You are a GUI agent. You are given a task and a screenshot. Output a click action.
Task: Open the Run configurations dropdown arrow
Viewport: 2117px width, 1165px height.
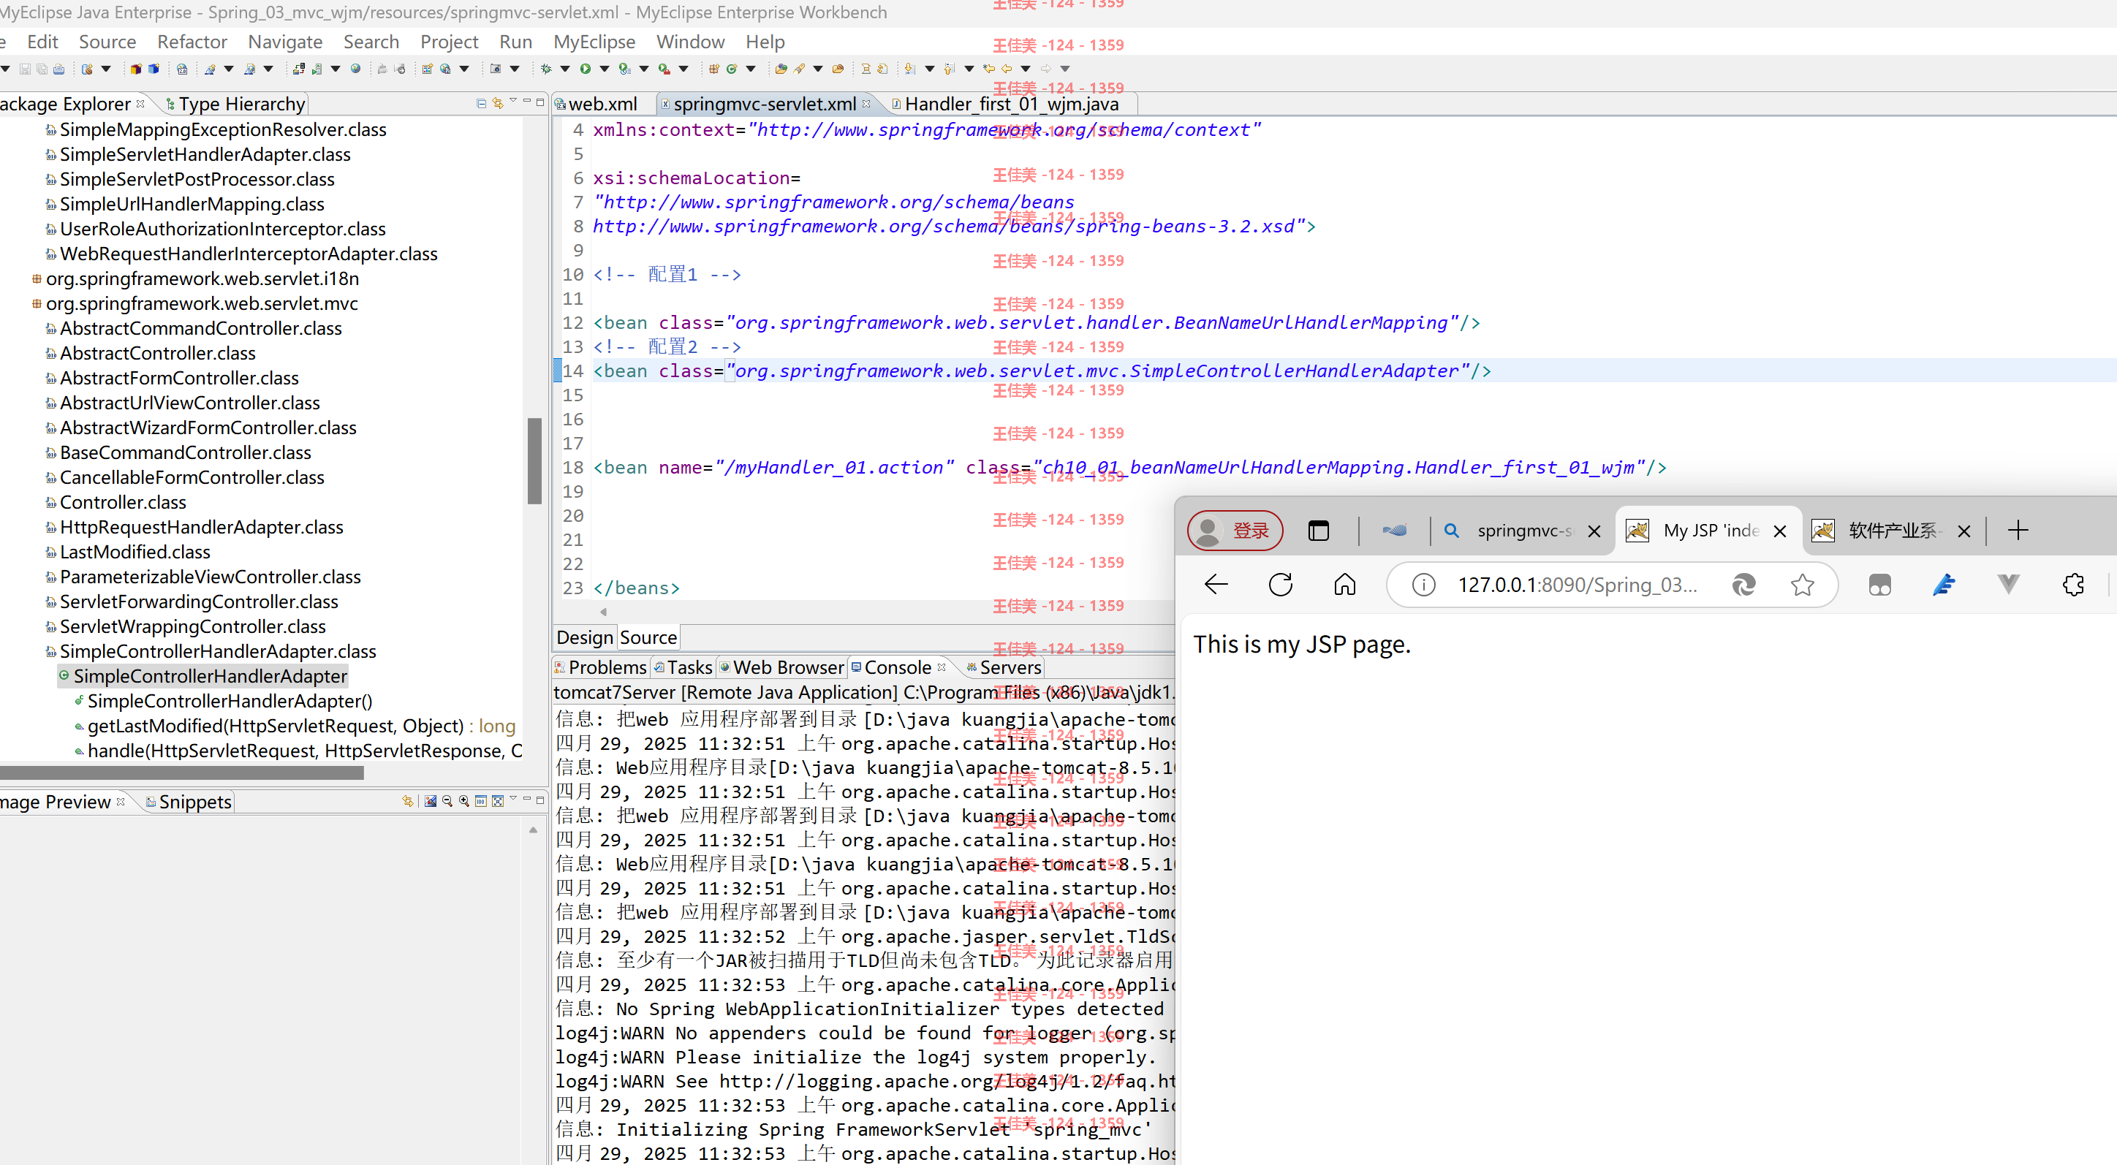point(605,69)
